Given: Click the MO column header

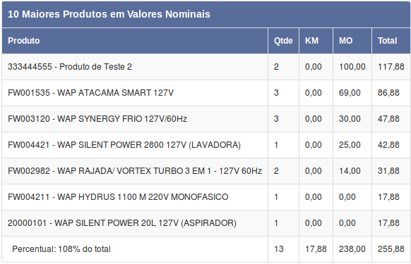Looking at the screenshot, I should pos(352,41).
